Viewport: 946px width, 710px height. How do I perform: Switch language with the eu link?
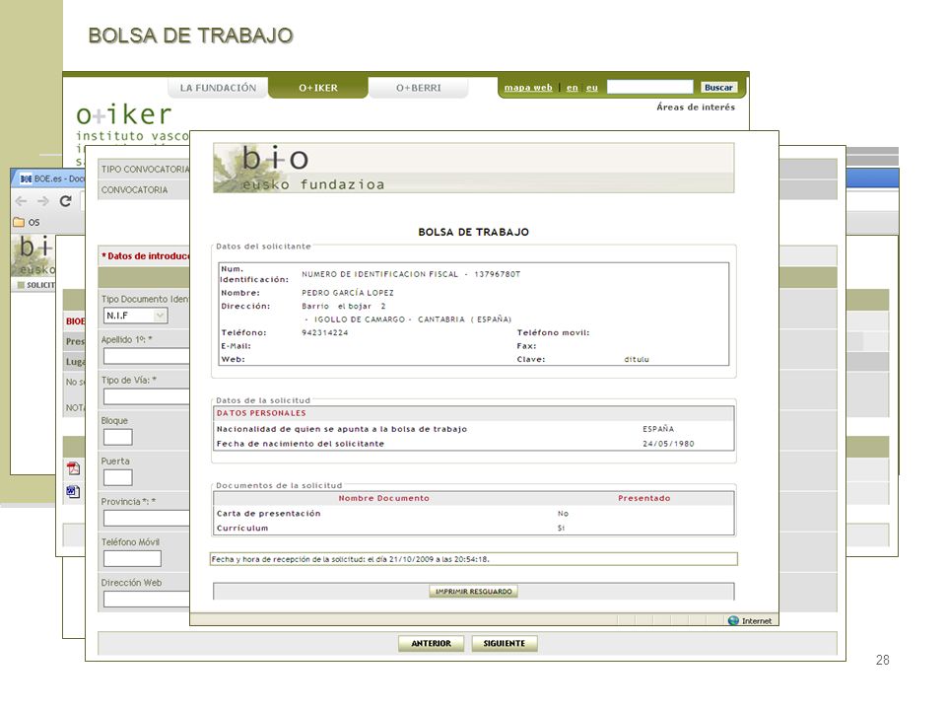592,88
